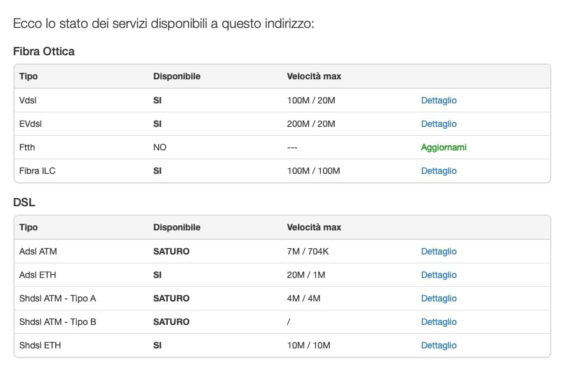Select the SATURO status for Adsl ATM
The height and width of the screenshot is (370, 573).
pyautogui.click(x=171, y=251)
